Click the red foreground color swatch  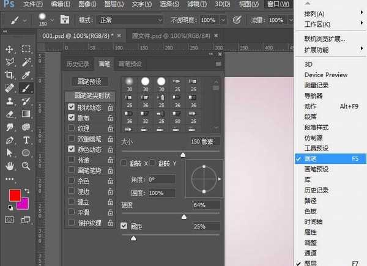point(14,194)
